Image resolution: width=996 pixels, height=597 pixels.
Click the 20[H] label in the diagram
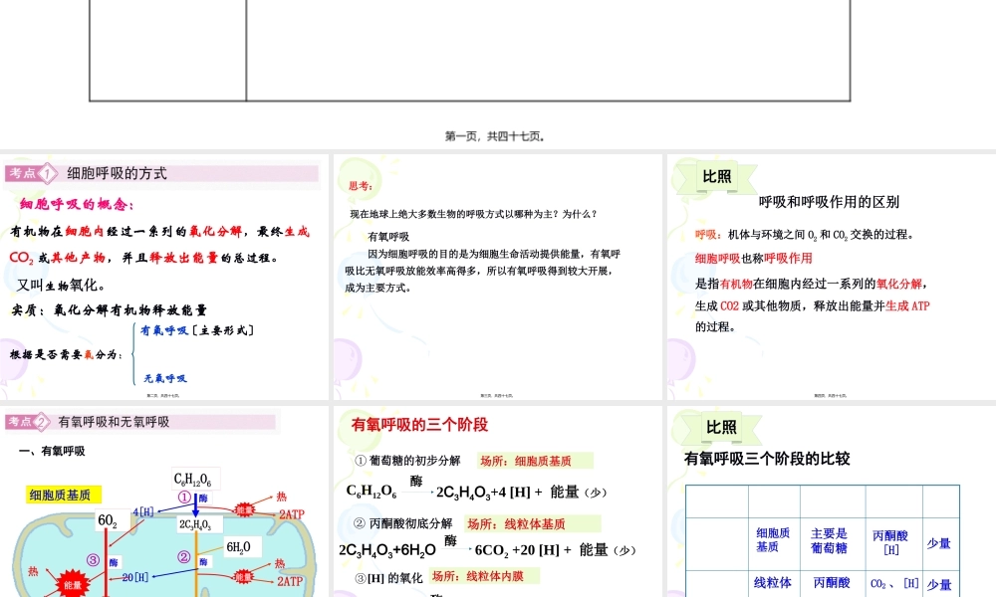(x=135, y=577)
